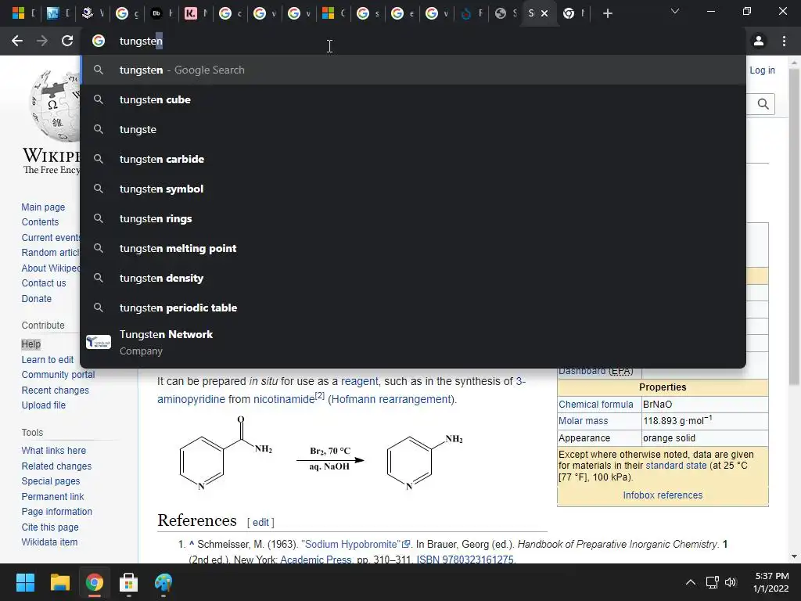Open the 'Contact us' sidebar link
This screenshot has width=801, height=601.
(x=44, y=283)
